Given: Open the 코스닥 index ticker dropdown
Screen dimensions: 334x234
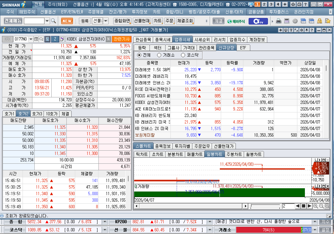Looking at the screenshot, I should click(104, 230).
